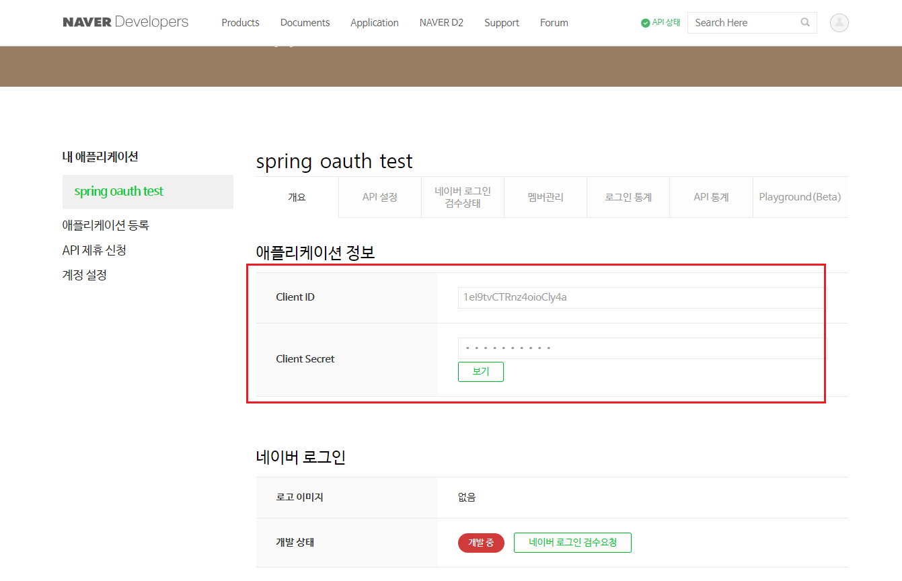Click the 네이버 로그인 section heading
The height and width of the screenshot is (581, 902).
click(x=301, y=457)
